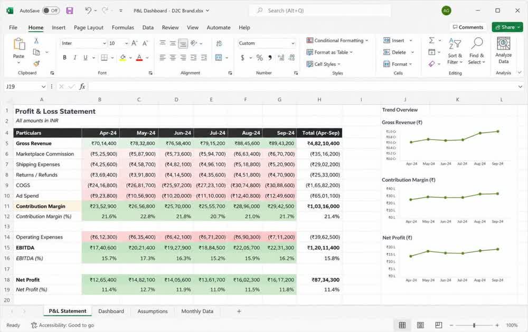Screen dimensions: 528x332
Task: Open the Name Box dropdown arrow
Action: tap(43, 86)
